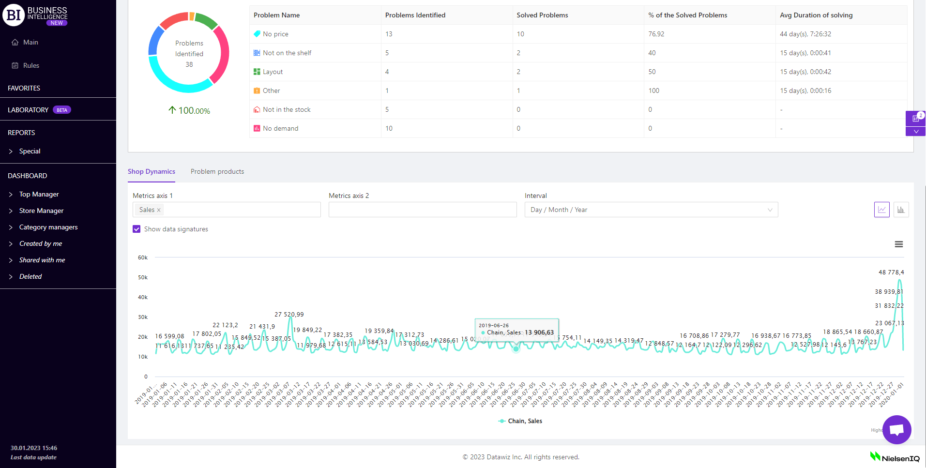
Task: Switch to the Problem products tab
Action: (217, 172)
